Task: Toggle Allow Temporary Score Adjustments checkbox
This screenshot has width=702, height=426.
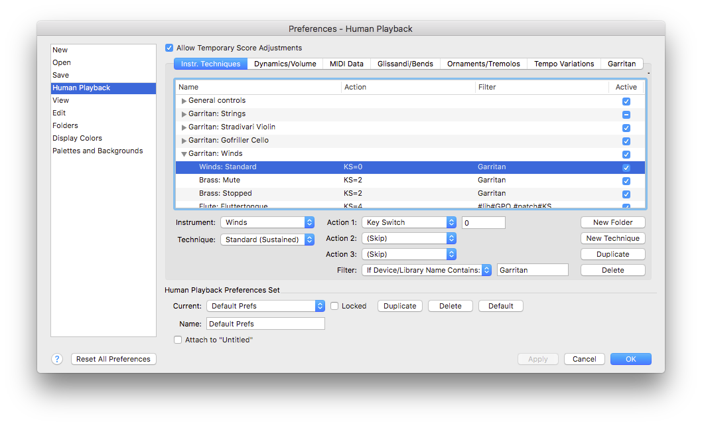Action: pos(169,48)
